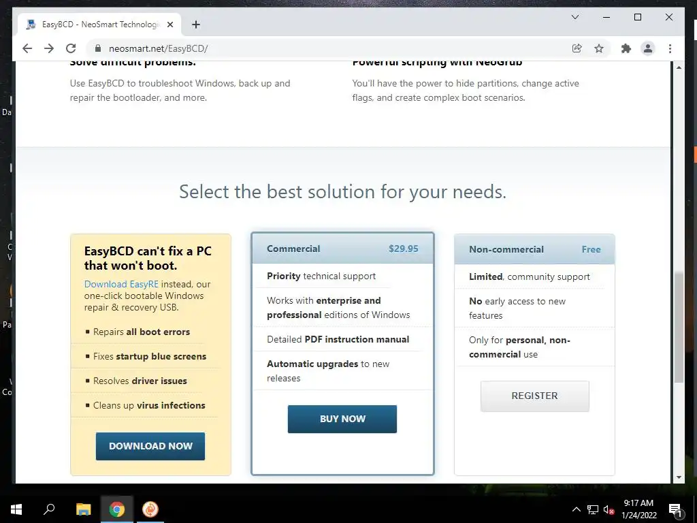View site security lock information
The image size is (697, 523).
tap(98, 48)
